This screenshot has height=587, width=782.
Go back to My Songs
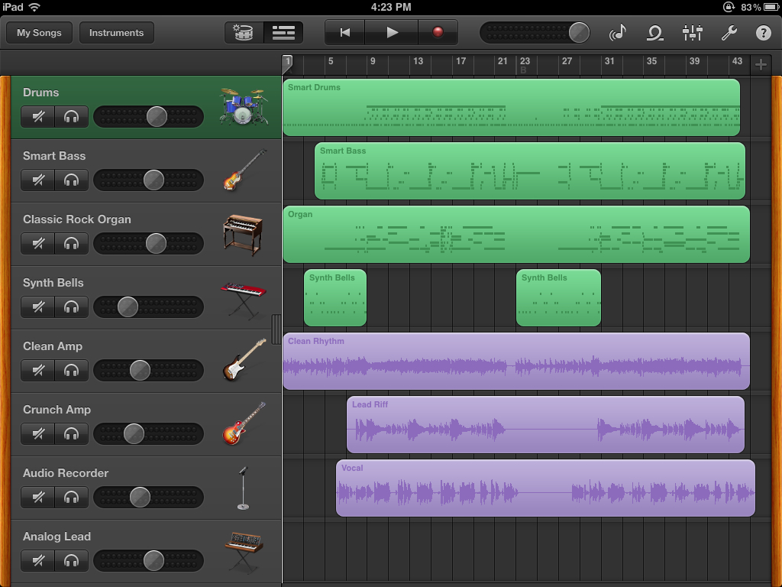[38, 32]
